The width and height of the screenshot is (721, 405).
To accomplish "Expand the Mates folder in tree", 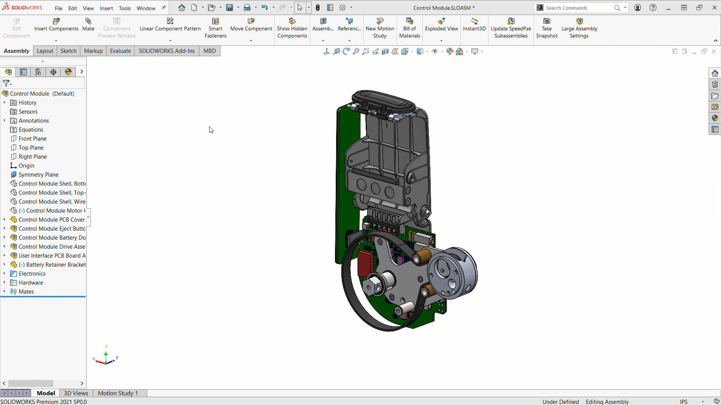I will pyautogui.click(x=5, y=291).
